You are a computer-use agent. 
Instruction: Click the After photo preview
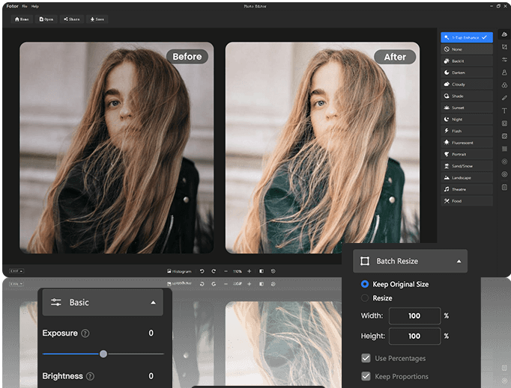[x=322, y=148]
